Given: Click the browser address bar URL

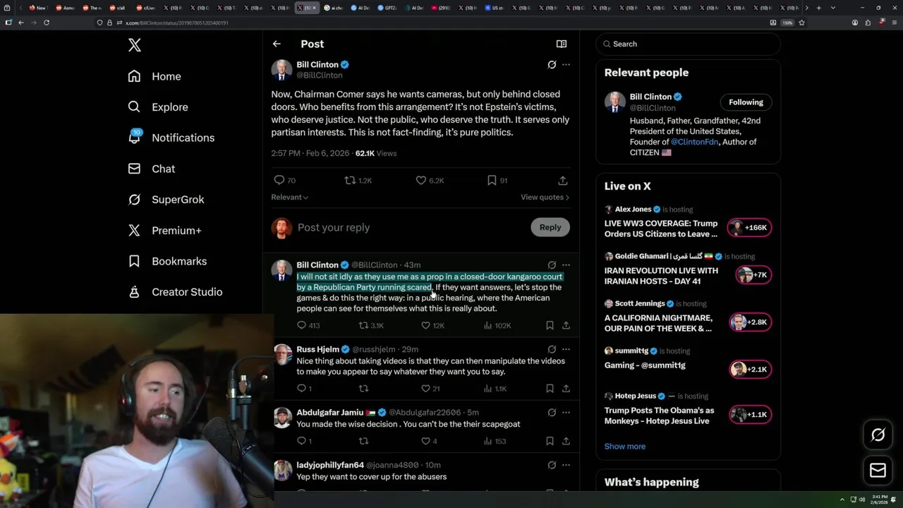Looking at the screenshot, I should [176, 23].
